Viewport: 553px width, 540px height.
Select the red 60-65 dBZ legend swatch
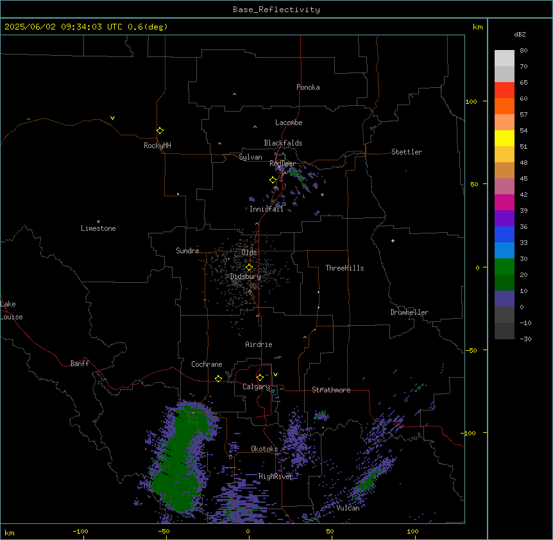[x=504, y=90]
